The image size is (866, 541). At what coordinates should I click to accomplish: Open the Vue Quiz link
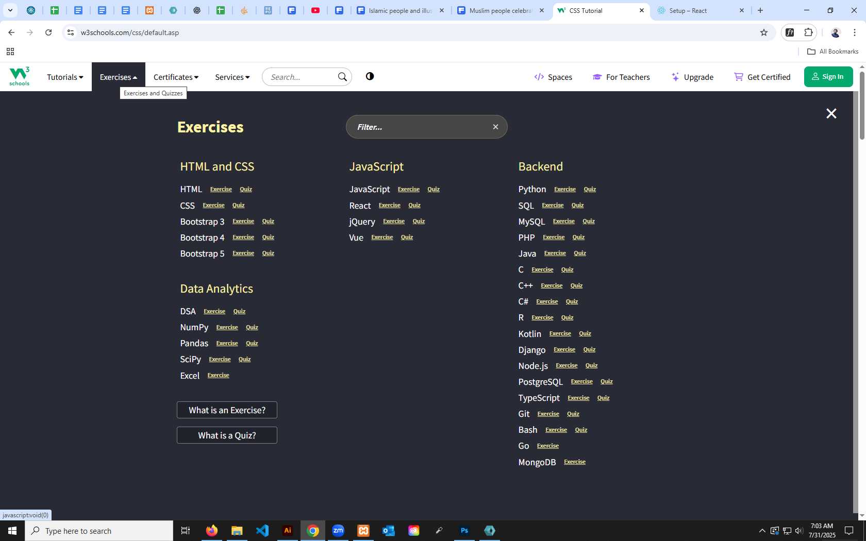point(407,237)
